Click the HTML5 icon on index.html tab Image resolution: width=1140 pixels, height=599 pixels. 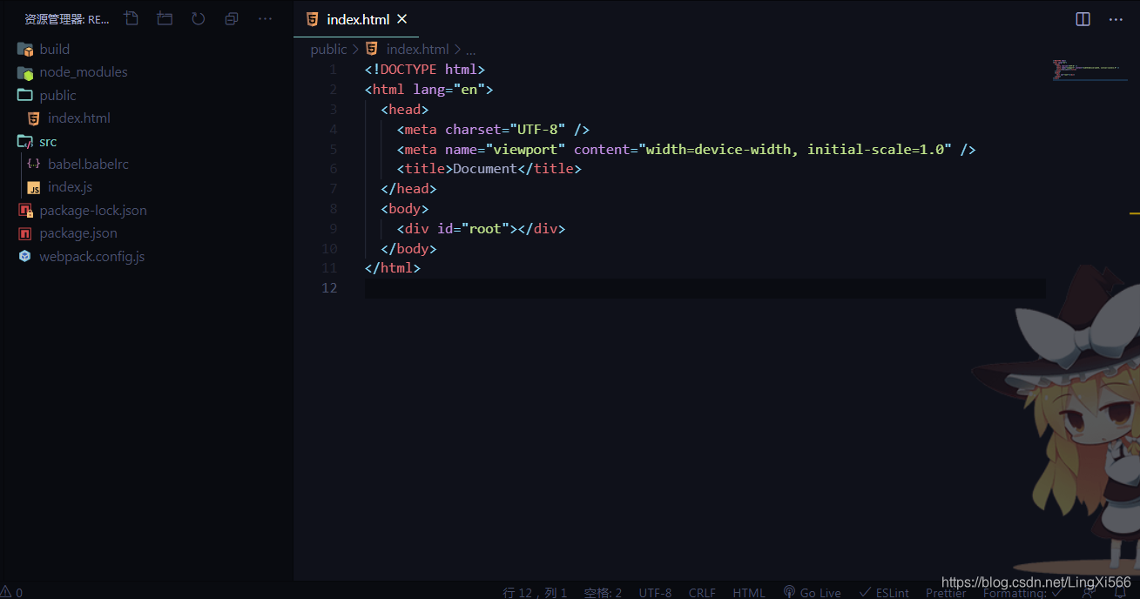312,19
